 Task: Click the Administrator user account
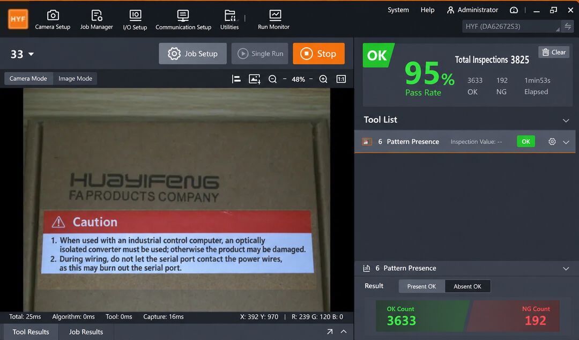tap(472, 10)
